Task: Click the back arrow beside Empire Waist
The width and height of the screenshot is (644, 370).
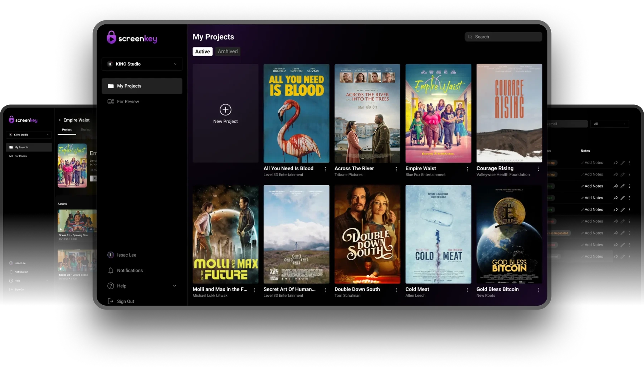Action: click(x=60, y=120)
